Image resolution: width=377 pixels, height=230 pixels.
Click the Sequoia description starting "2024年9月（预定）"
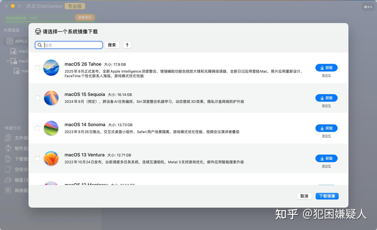(x=154, y=101)
